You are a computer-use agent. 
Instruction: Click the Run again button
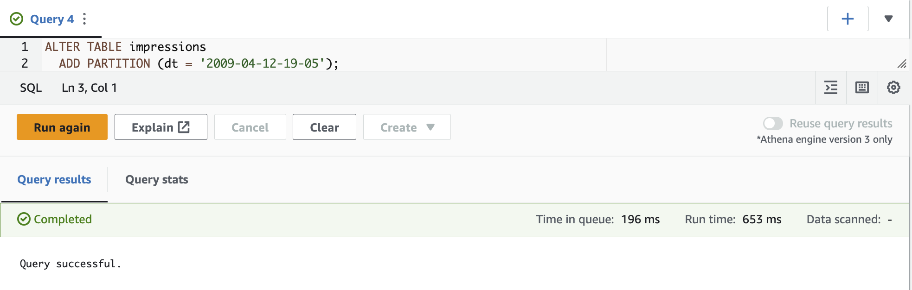tap(62, 127)
